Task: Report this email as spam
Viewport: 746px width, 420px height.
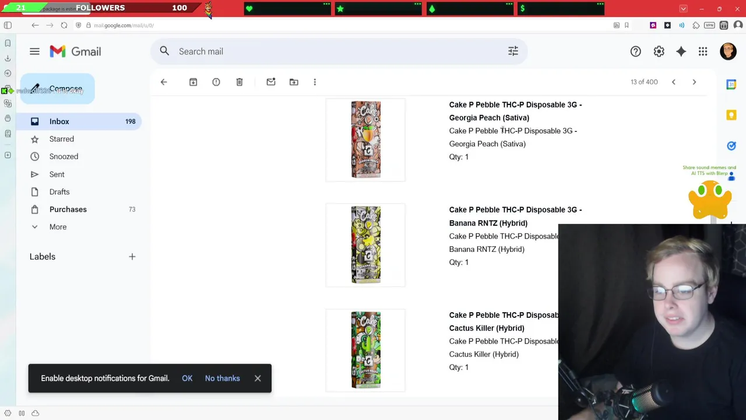Action: 216,82
